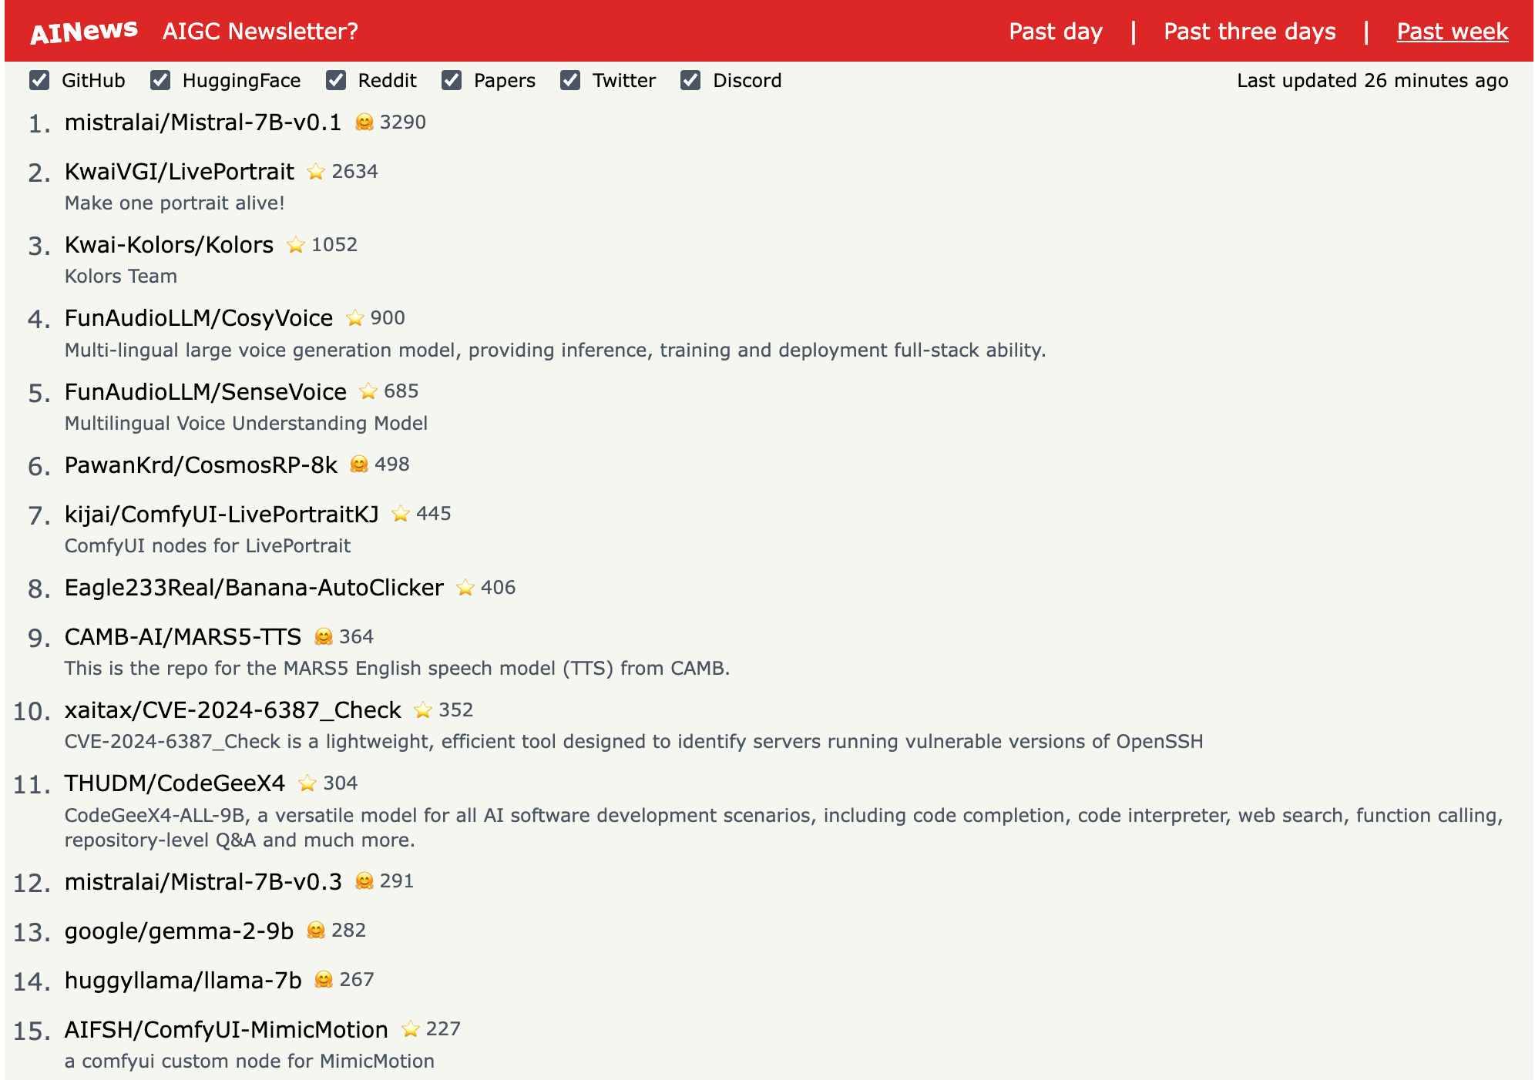
Task: Click the AINews logo
Action: coord(84,32)
